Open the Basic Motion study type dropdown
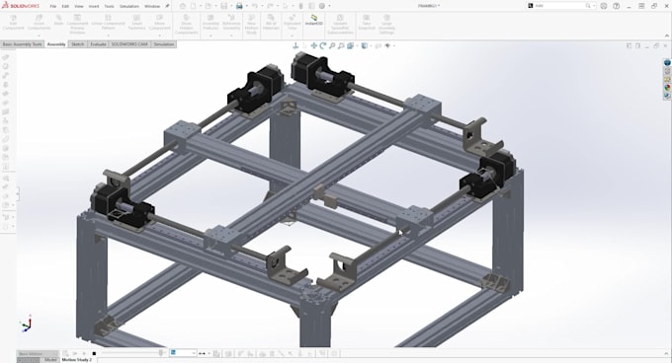This screenshot has width=672, height=363. 38,353
